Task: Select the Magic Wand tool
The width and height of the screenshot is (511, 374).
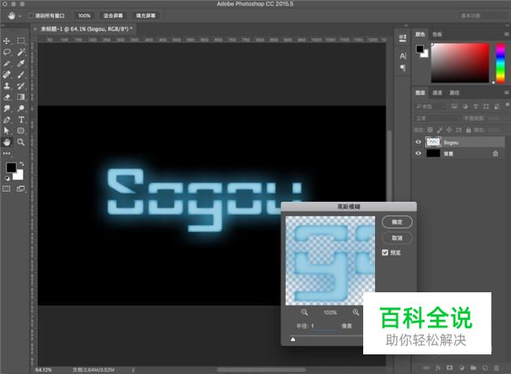Action: click(21, 52)
